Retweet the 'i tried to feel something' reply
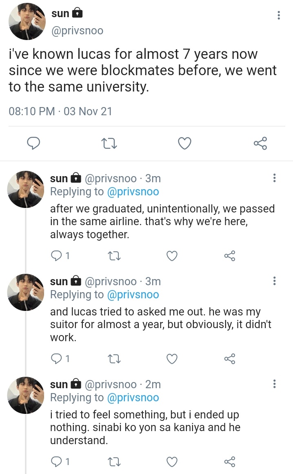The height and width of the screenshot is (474, 293). 114,462
